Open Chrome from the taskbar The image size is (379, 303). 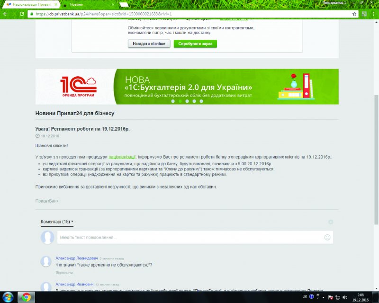(27, 297)
